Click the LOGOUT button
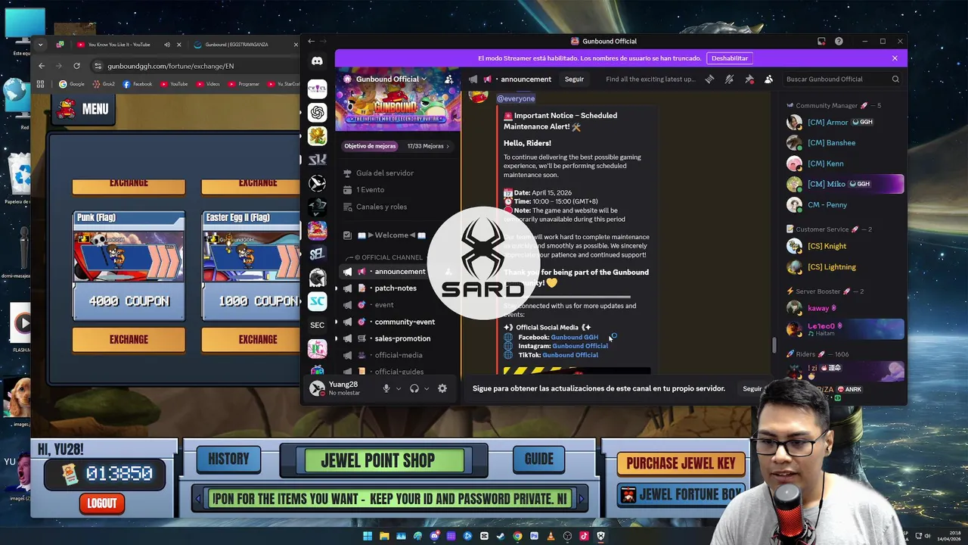The width and height of the screenshot is (968, 545). coord(102,503)
